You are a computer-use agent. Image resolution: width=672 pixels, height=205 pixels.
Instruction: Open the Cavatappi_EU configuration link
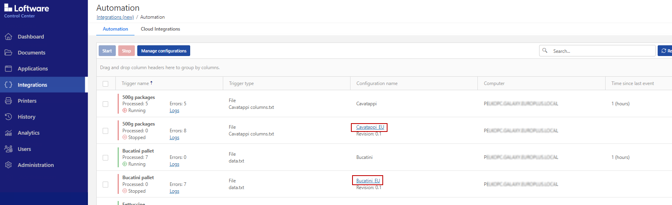(x=370, y=127)
